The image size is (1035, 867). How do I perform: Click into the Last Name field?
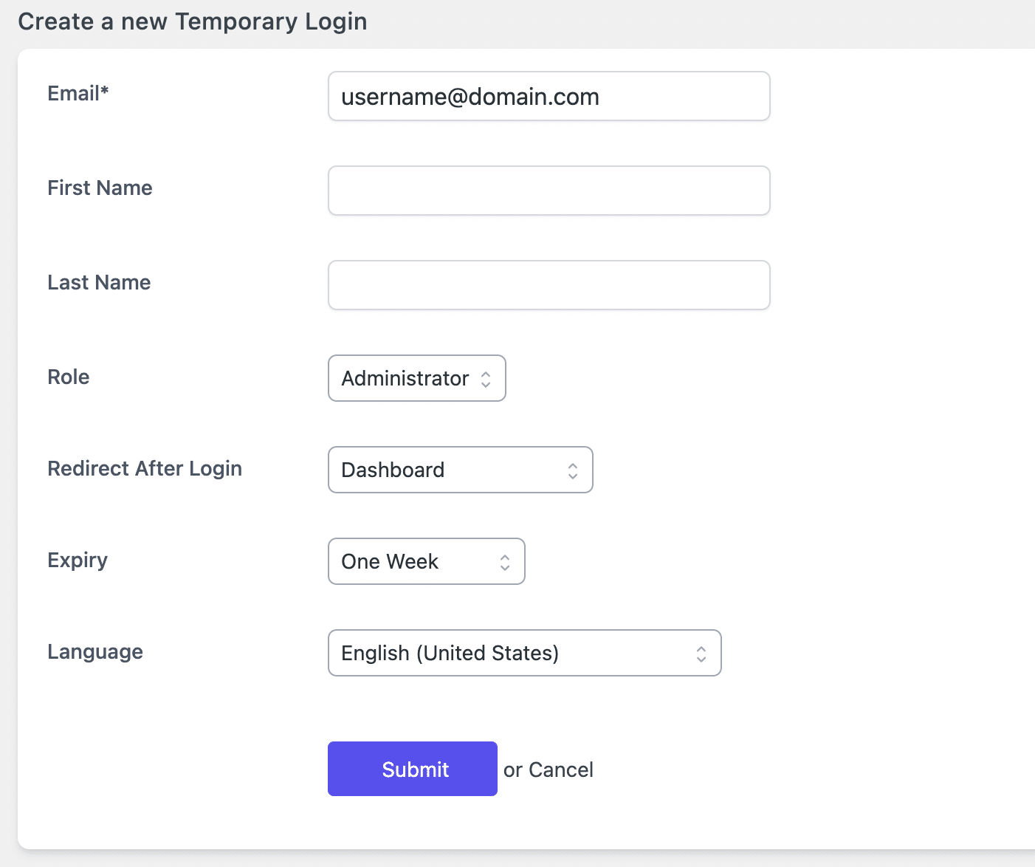(x=549, y=285)
